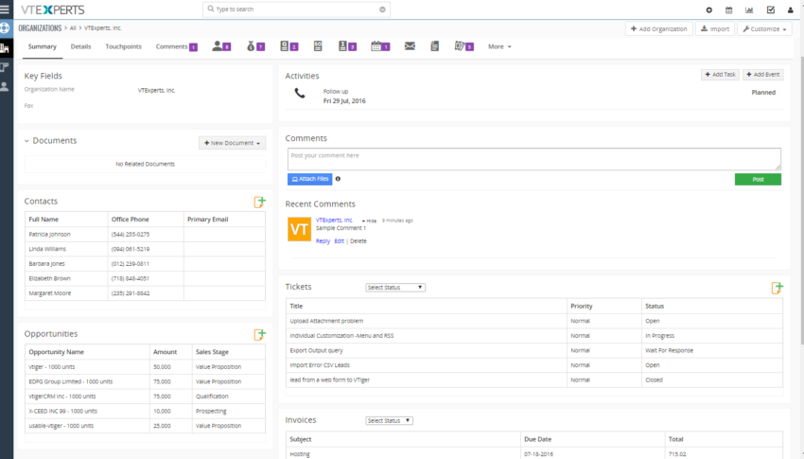This screenshot has width=804, height=459.
Task: Open the user profile icon in top bar
Action: (x=790, y=9)
